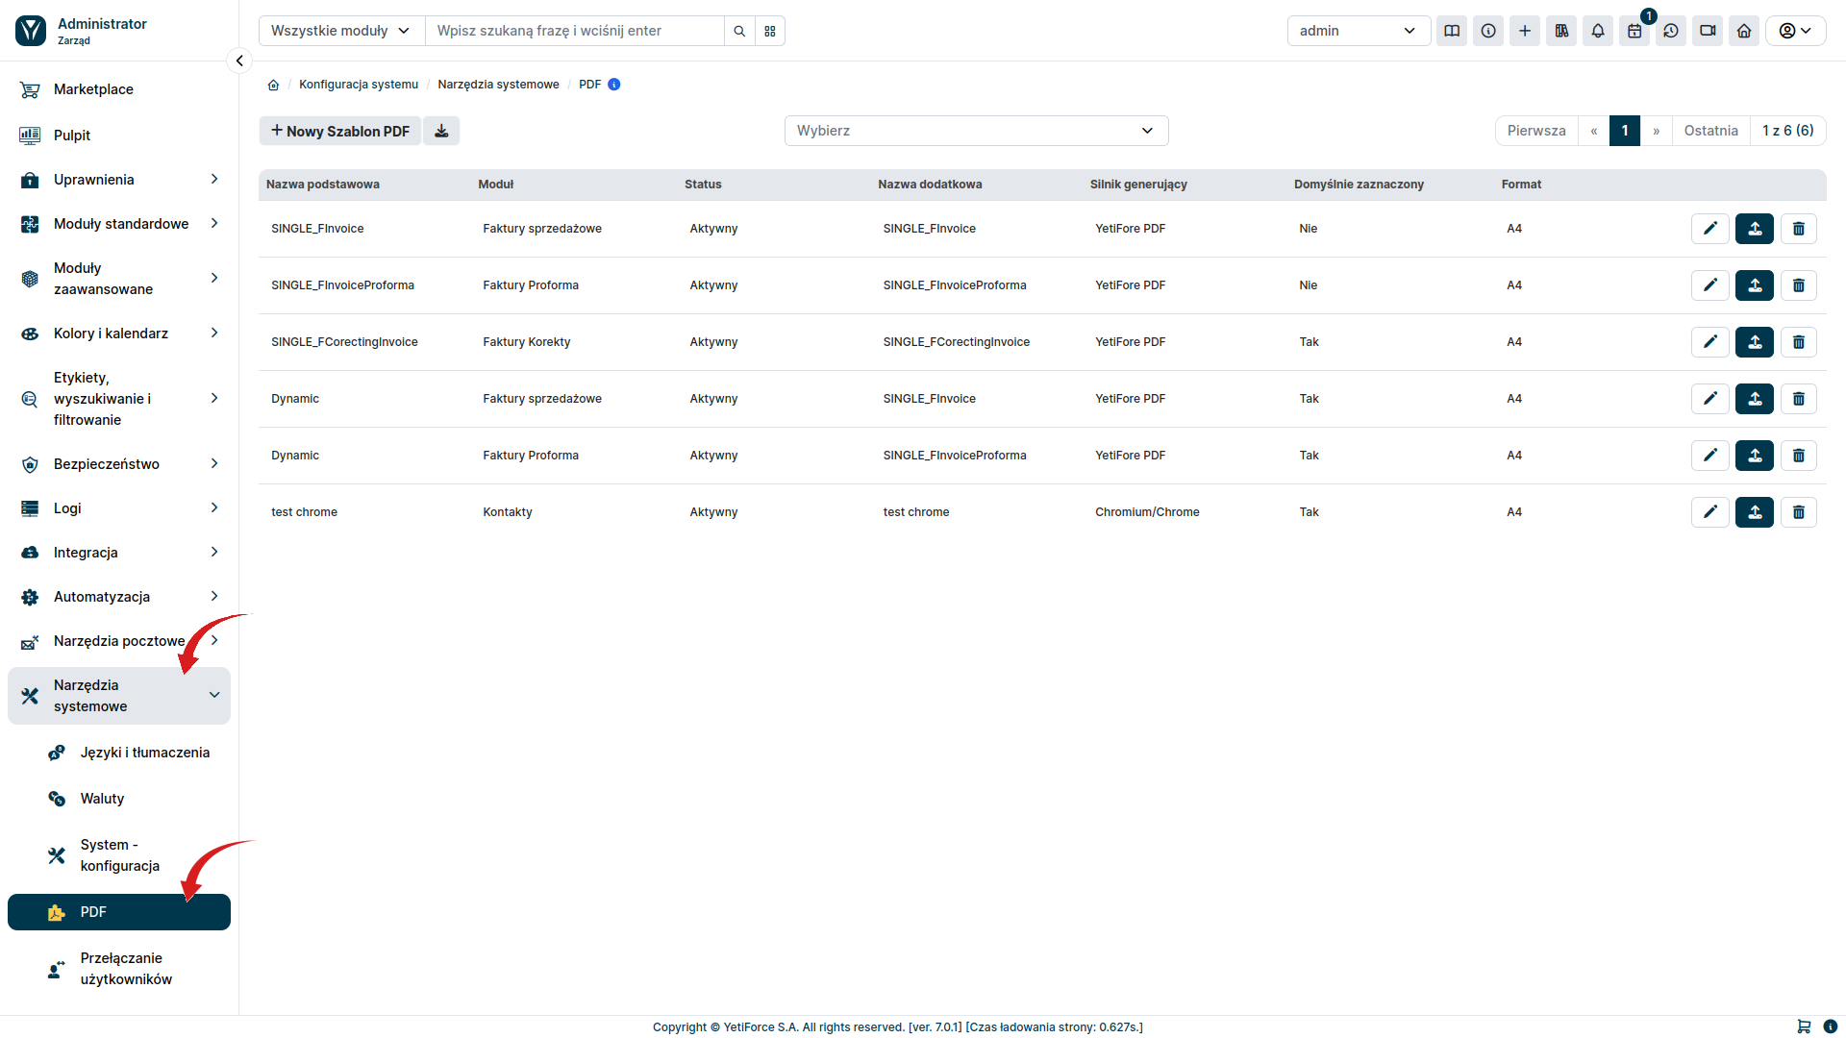Delete the test chrome template
1846x1038 pixels.
(x=1798, y=512)
